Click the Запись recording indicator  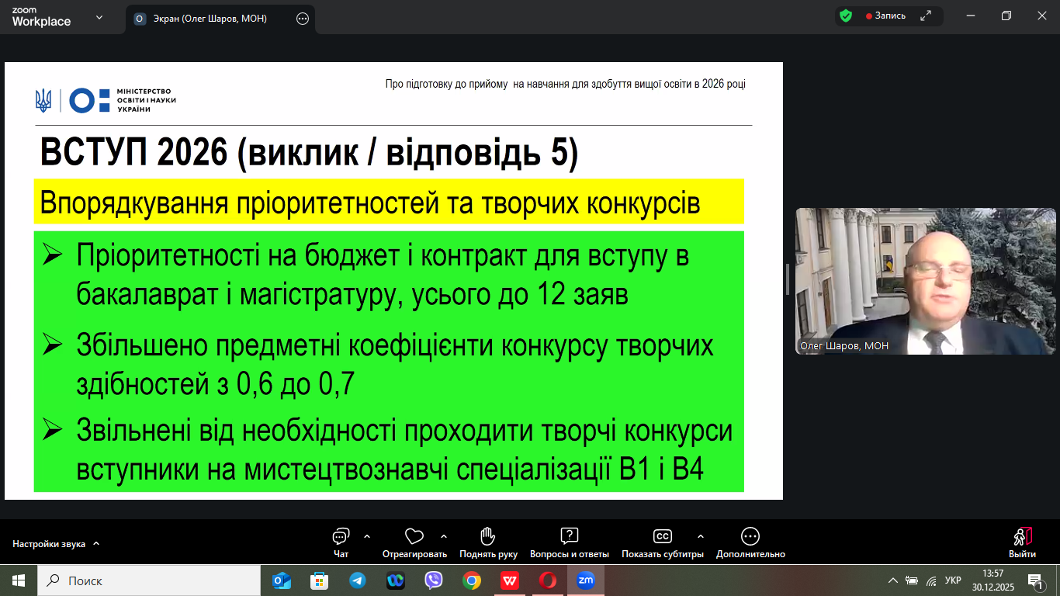click(x=885, y=16)
